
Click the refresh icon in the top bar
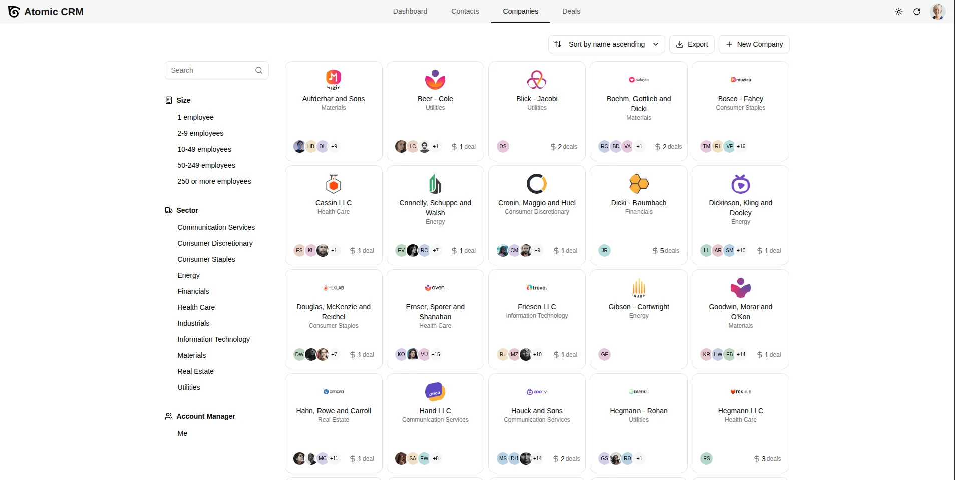(916, 11)
